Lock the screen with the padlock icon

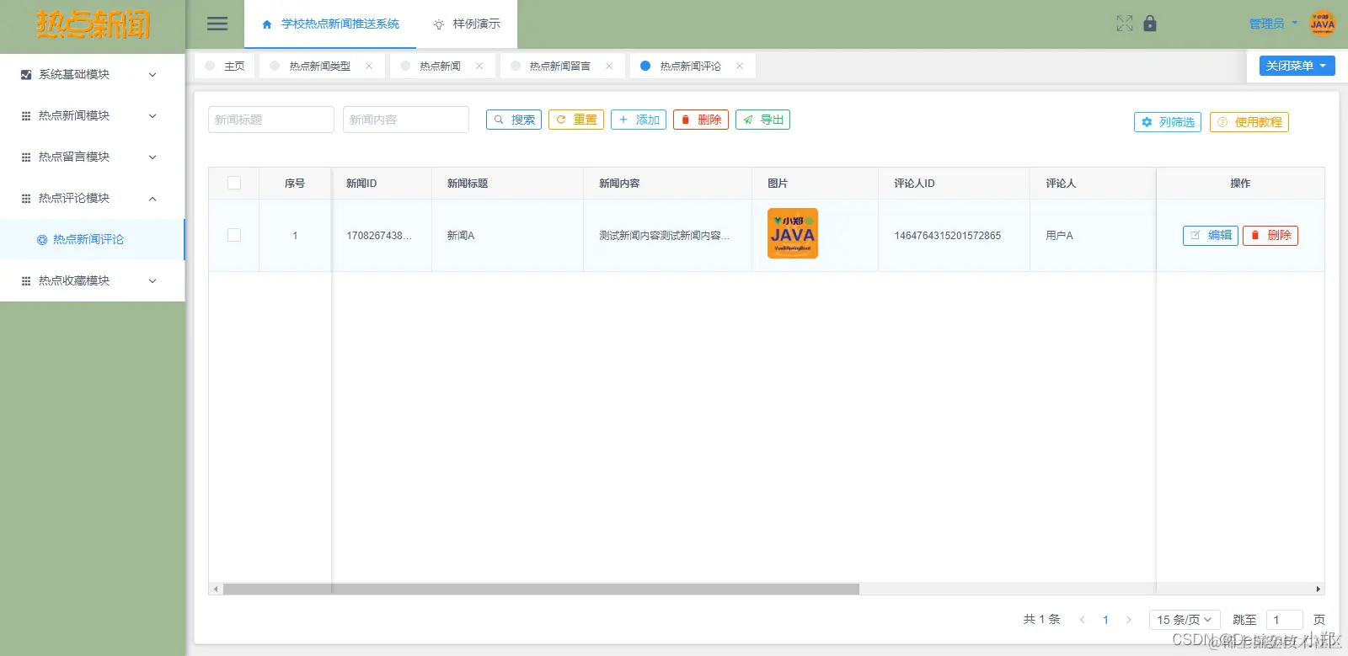tap(1150, 24)
